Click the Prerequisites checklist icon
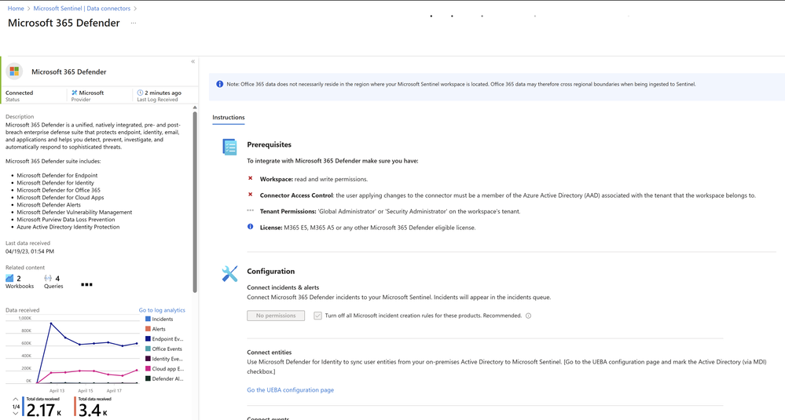The width and height of the screenshot is (785, 420). pos(229,147)
